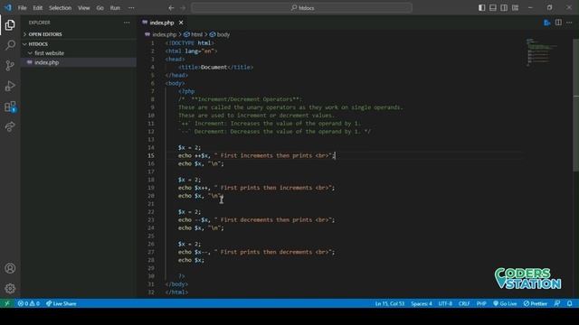Click the index.php breadcrumb
Image resolution: width=579 pixels, height=325 pixels.
pos(165,34)
